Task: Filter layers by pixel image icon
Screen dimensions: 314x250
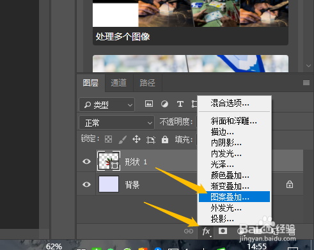Action: click(149, 104)
